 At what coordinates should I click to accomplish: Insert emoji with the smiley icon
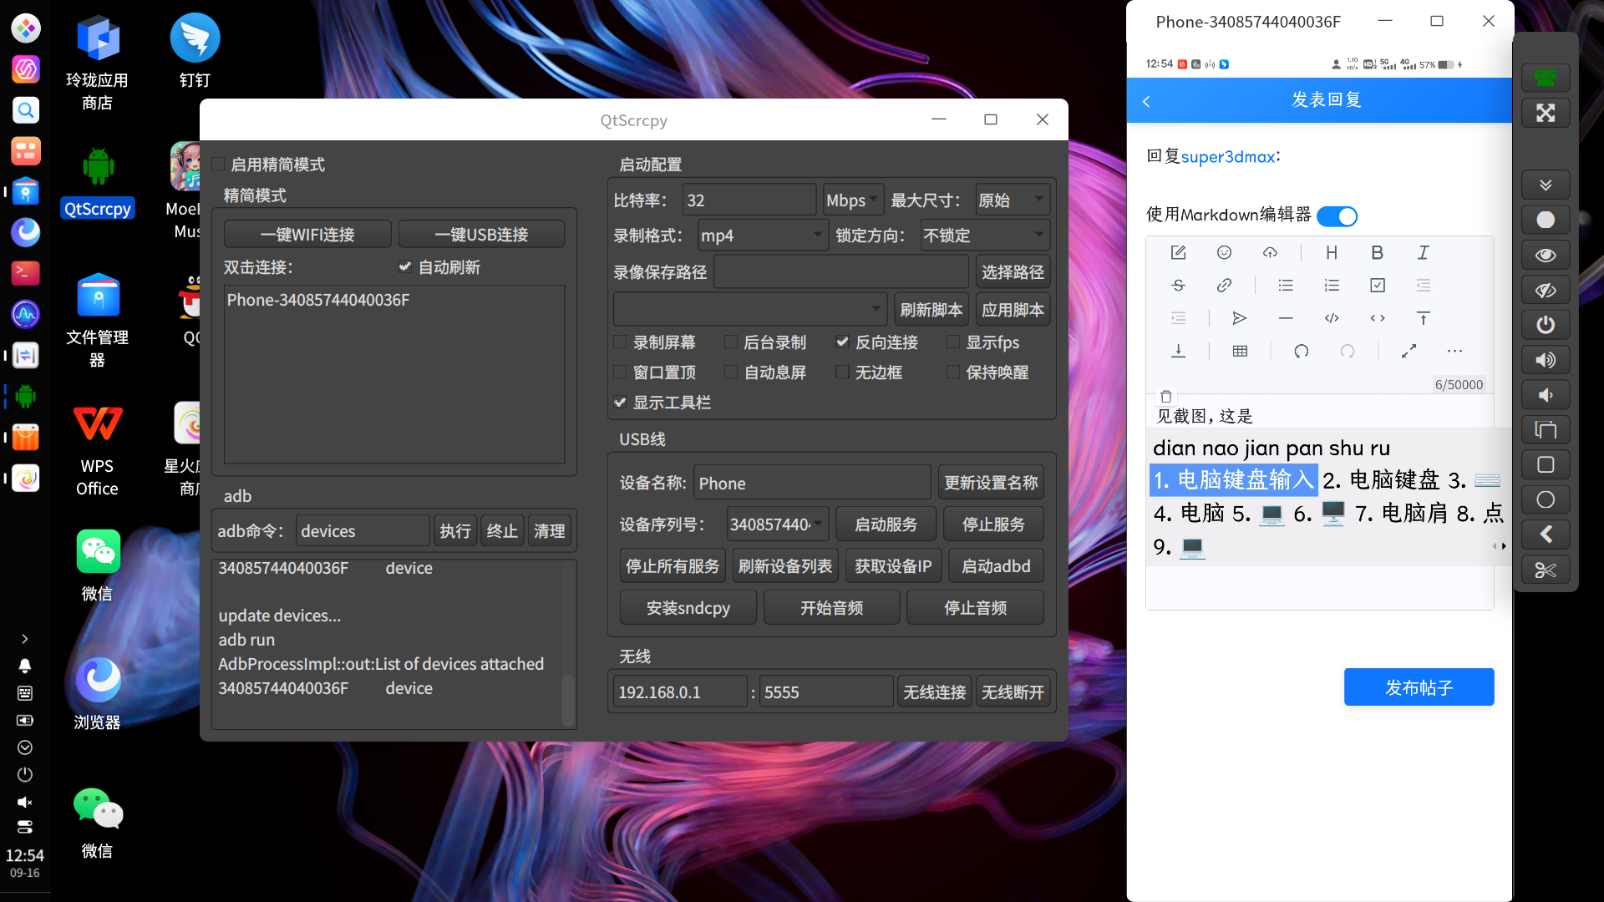[x=1224, y=252]
